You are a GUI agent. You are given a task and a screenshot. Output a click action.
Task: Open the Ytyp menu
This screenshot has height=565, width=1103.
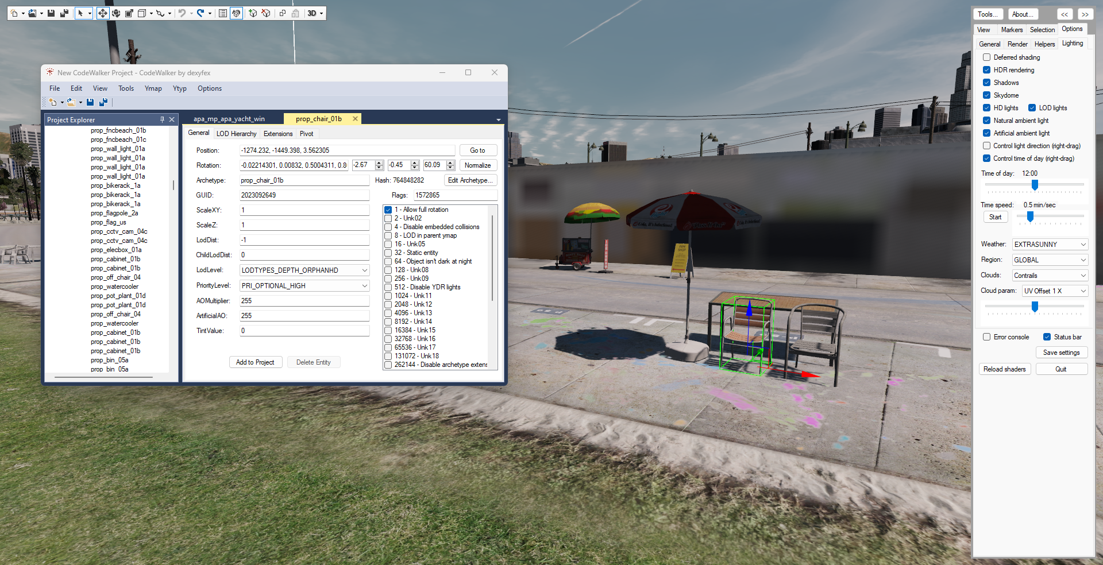click(x=180, y=88)
